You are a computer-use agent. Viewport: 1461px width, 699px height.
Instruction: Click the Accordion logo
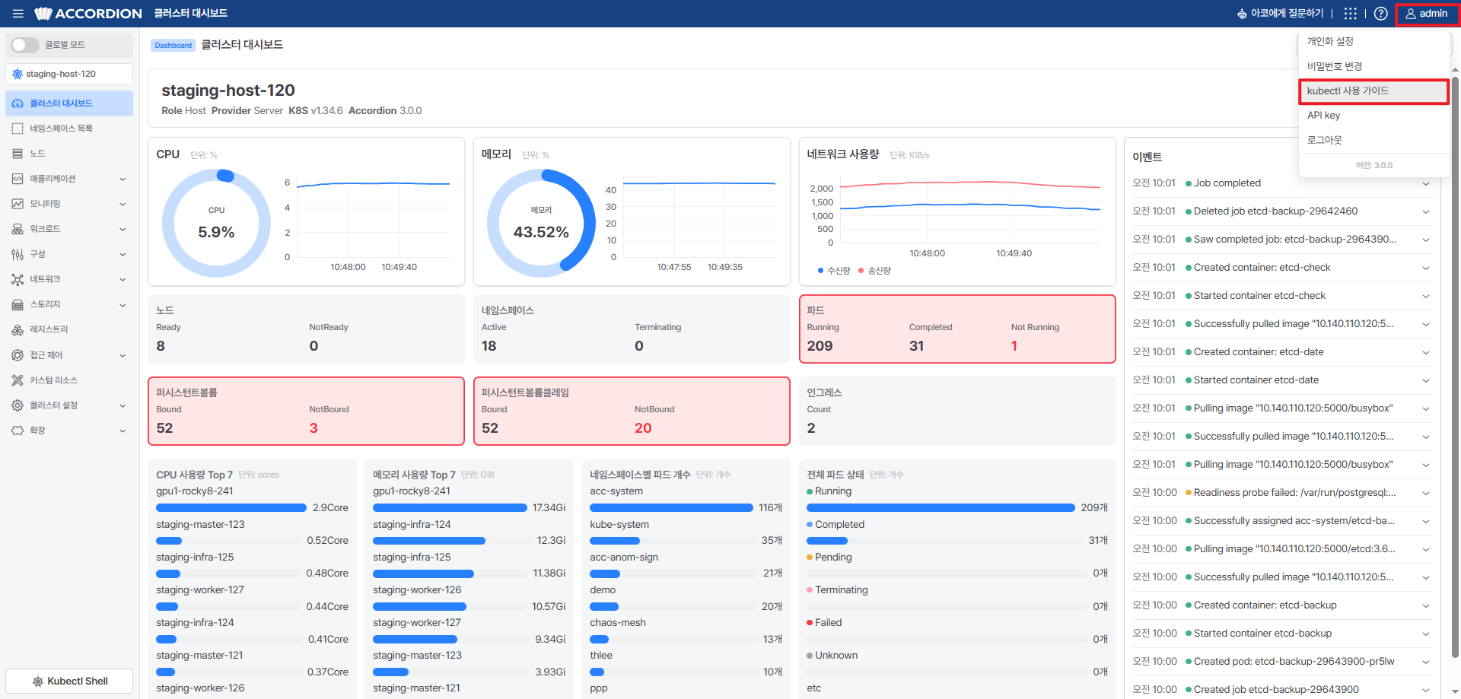88,14
